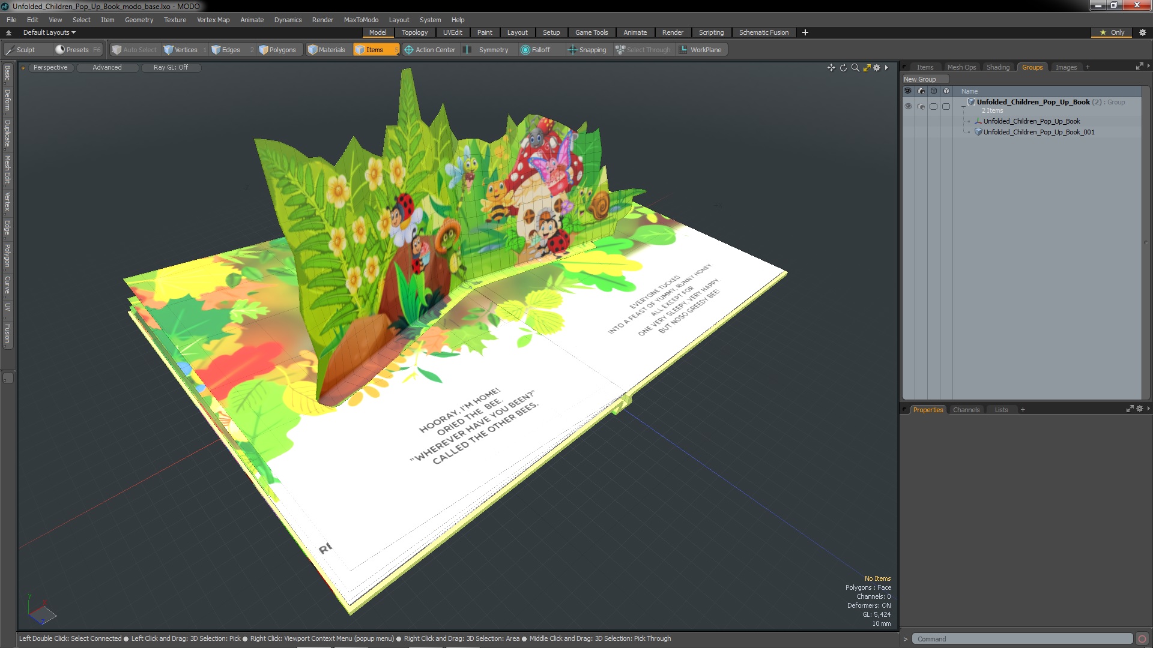This screenshot has height=648, width=1153.
Task: Toggle Snapping in the toolbar
Action: (588, 50)
